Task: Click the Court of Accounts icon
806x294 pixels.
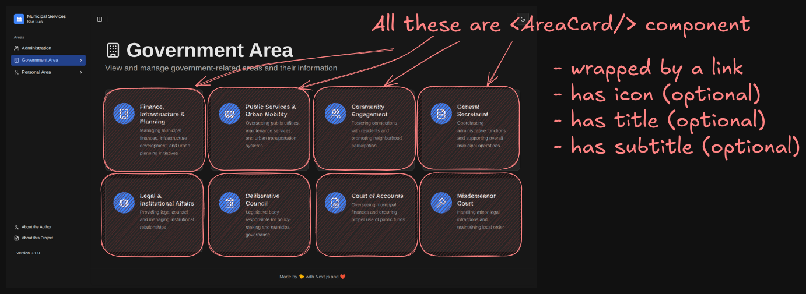Action: click(x=335, y=203)
